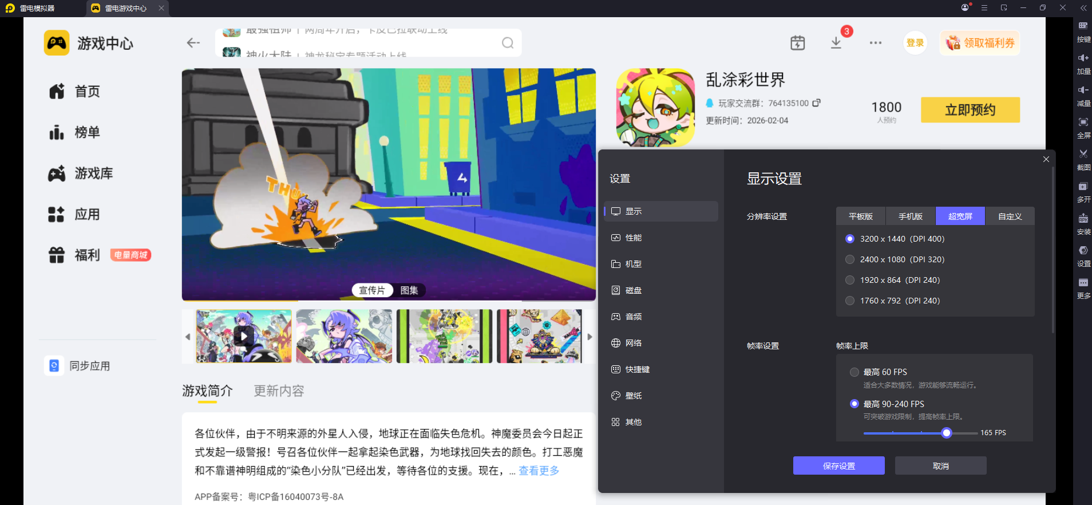Click 取消 to cancel settings
Screen dimensions: 1092x505
point(941,465)
